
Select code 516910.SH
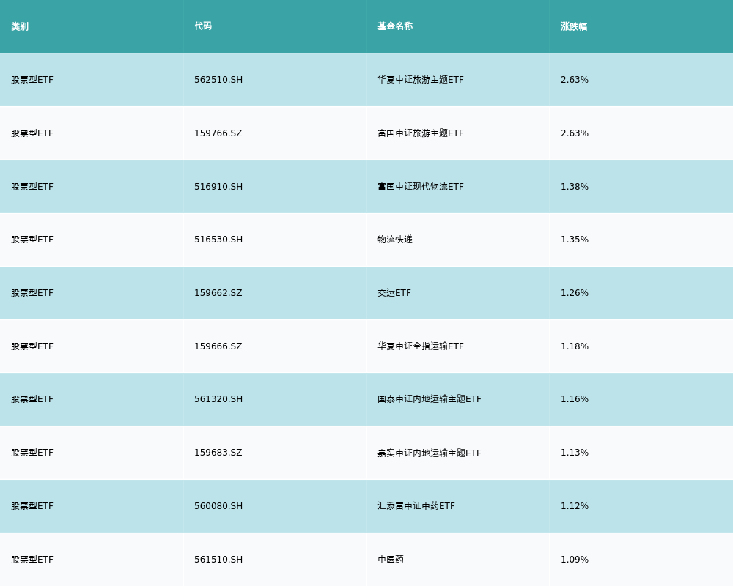(x=218, y=187)
